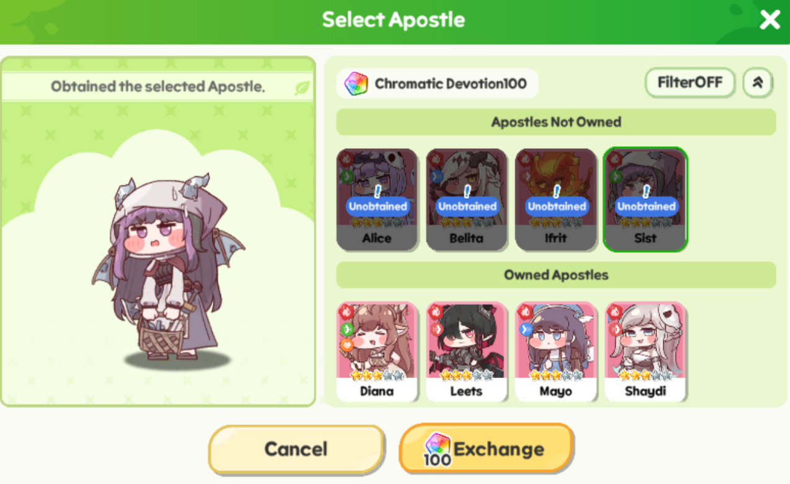Select the unobtained Alice apostle card

pyautogui.click(x=377, y=199)
